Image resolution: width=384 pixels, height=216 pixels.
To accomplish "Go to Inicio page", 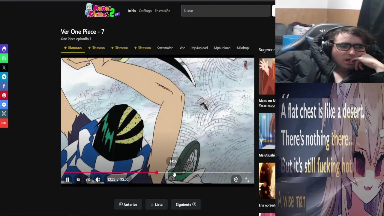I will [132, 11].
